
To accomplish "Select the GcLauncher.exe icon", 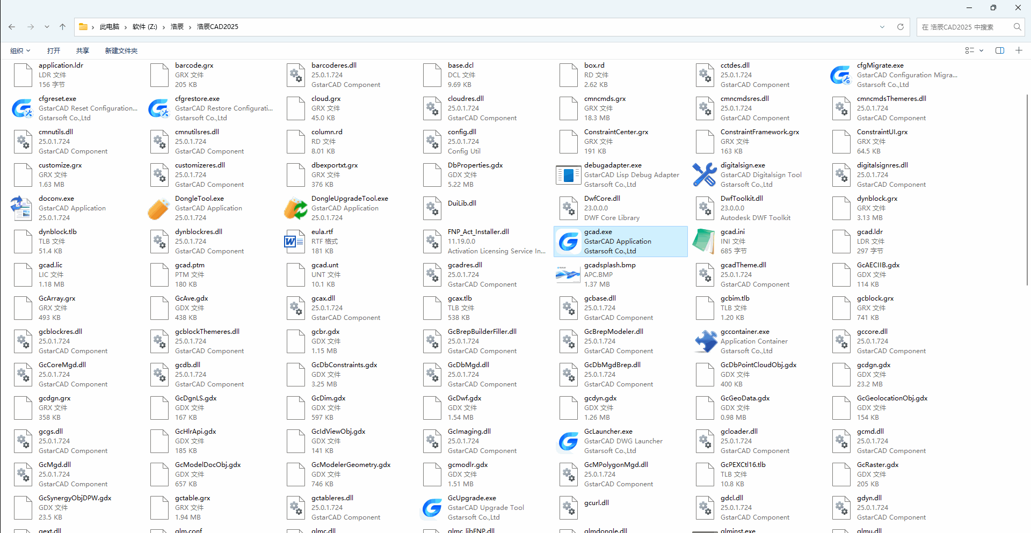I will tap(568, 441).
